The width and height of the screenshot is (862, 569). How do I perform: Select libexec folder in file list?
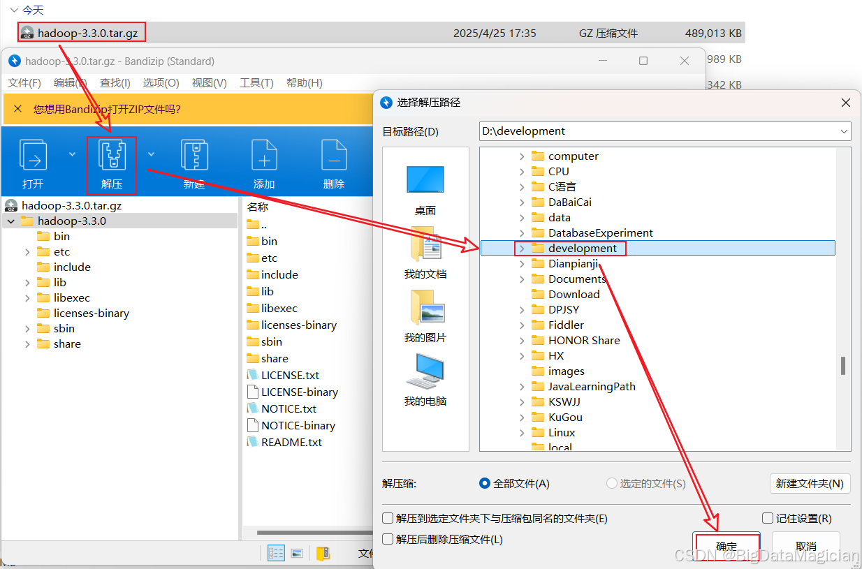(x=279, y=308)
